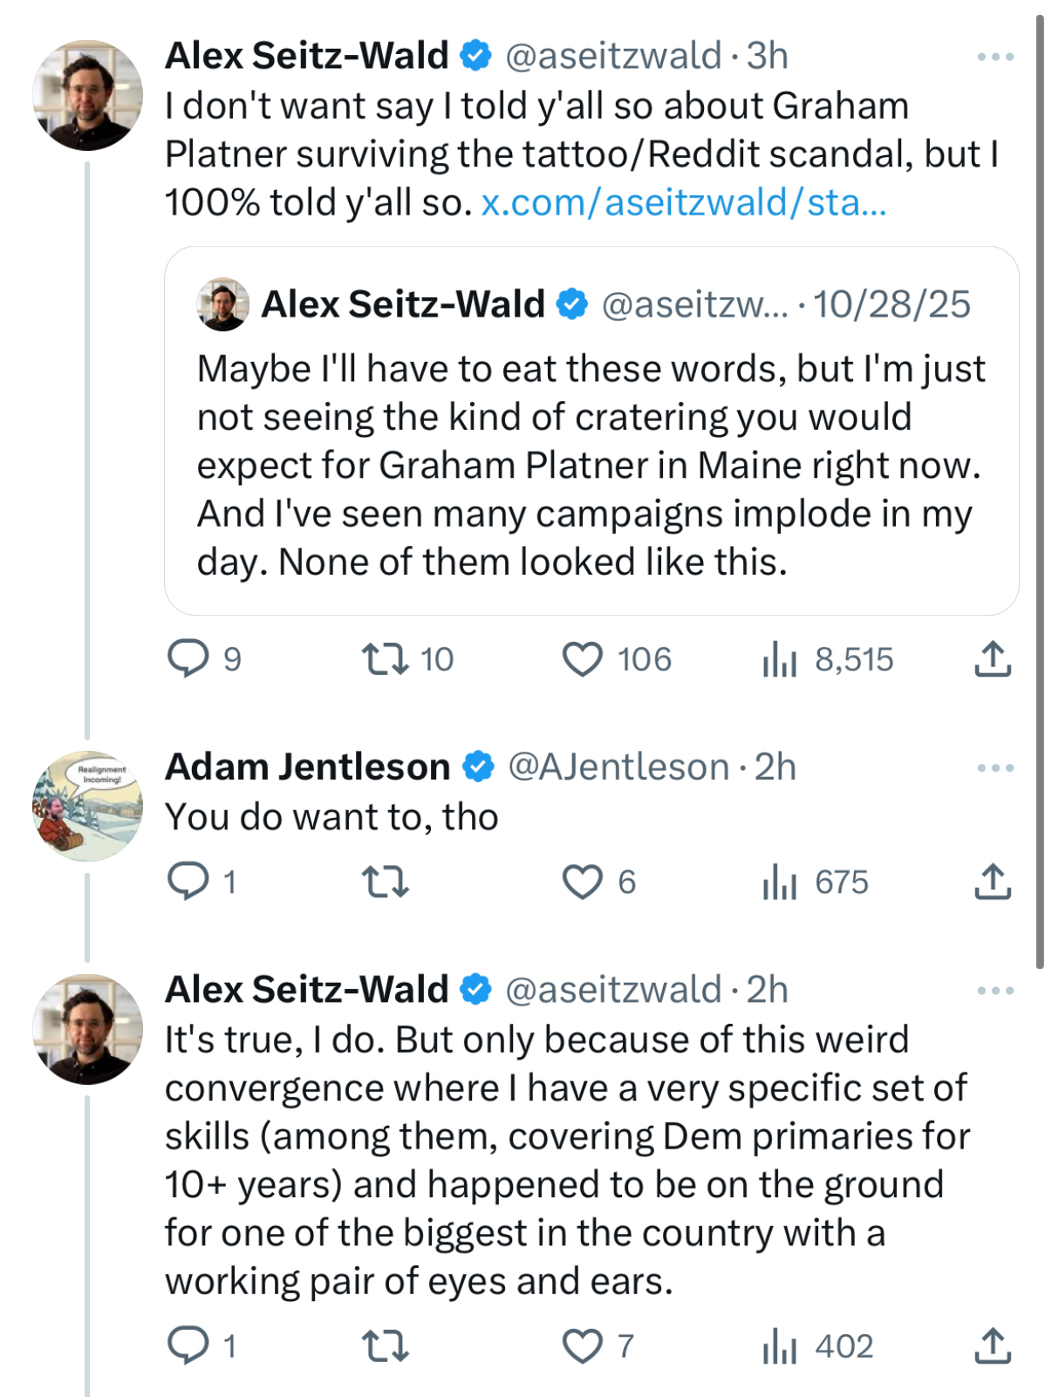Screen dimensions: 1052x1397
Task: Reply to Alex Seitz-Wald's top tweet
Action: click(188, 659)
